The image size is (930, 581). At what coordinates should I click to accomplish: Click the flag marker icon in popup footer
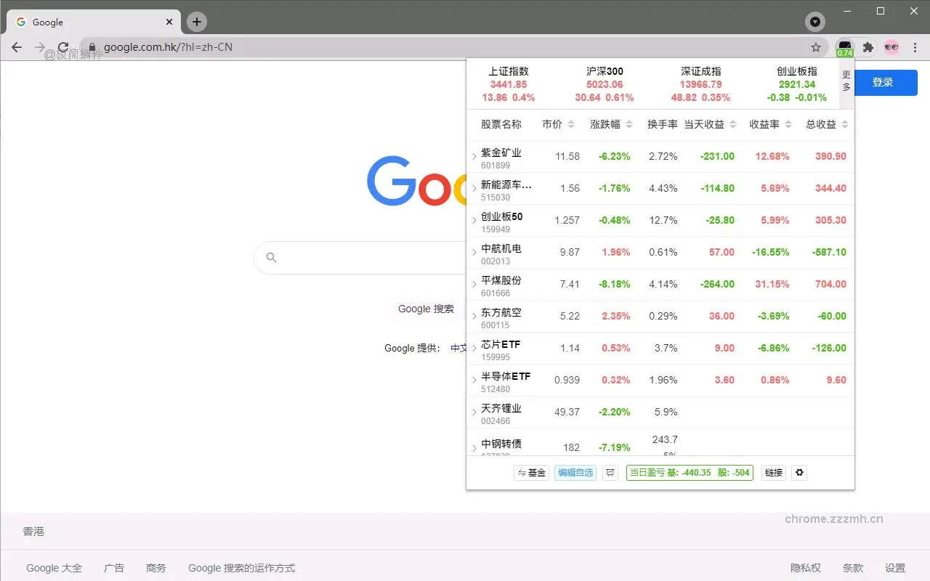point(610,472)
